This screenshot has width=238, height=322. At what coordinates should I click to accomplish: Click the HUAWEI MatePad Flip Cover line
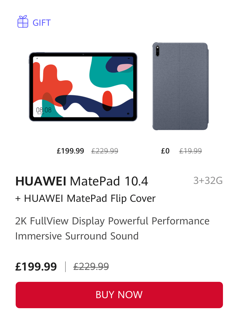point(85,199)
